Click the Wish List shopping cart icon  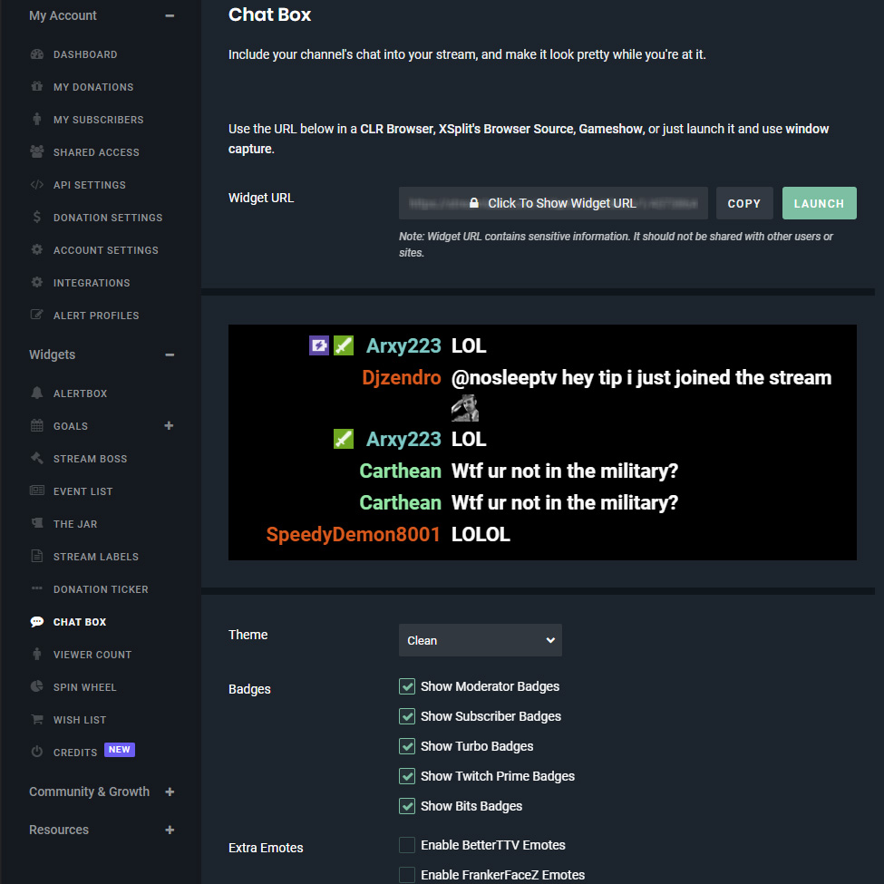pos(37,720)
